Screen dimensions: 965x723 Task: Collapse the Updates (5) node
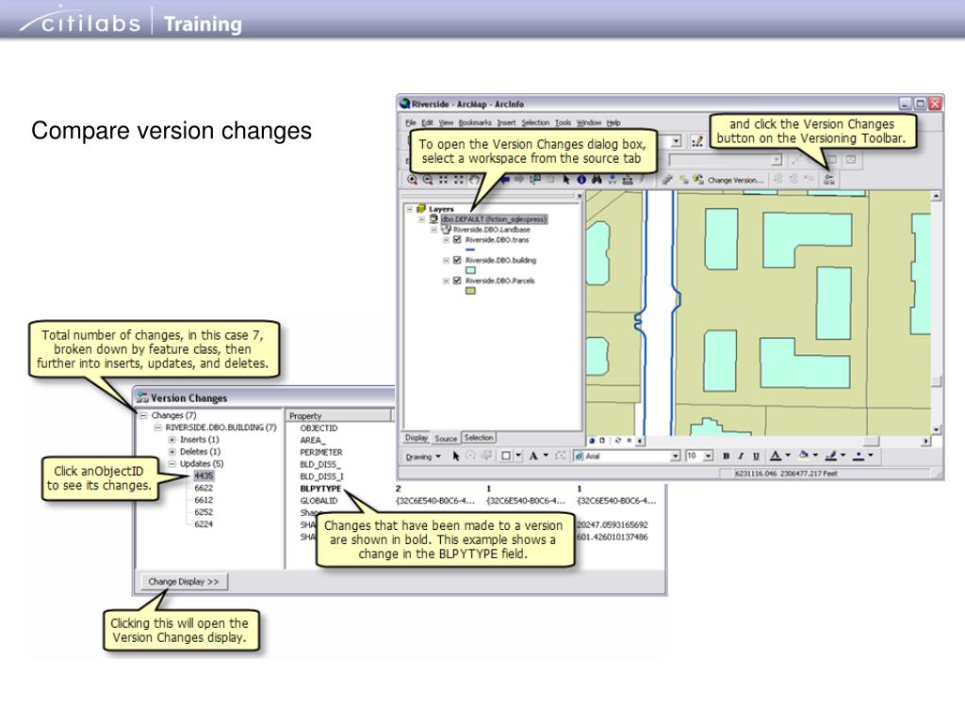tap(172, 463)
